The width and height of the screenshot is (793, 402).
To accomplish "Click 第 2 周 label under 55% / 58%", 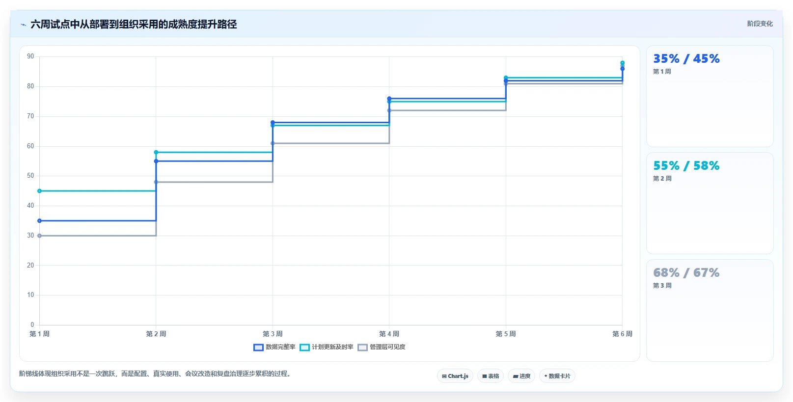I will [x=662, y=179].
